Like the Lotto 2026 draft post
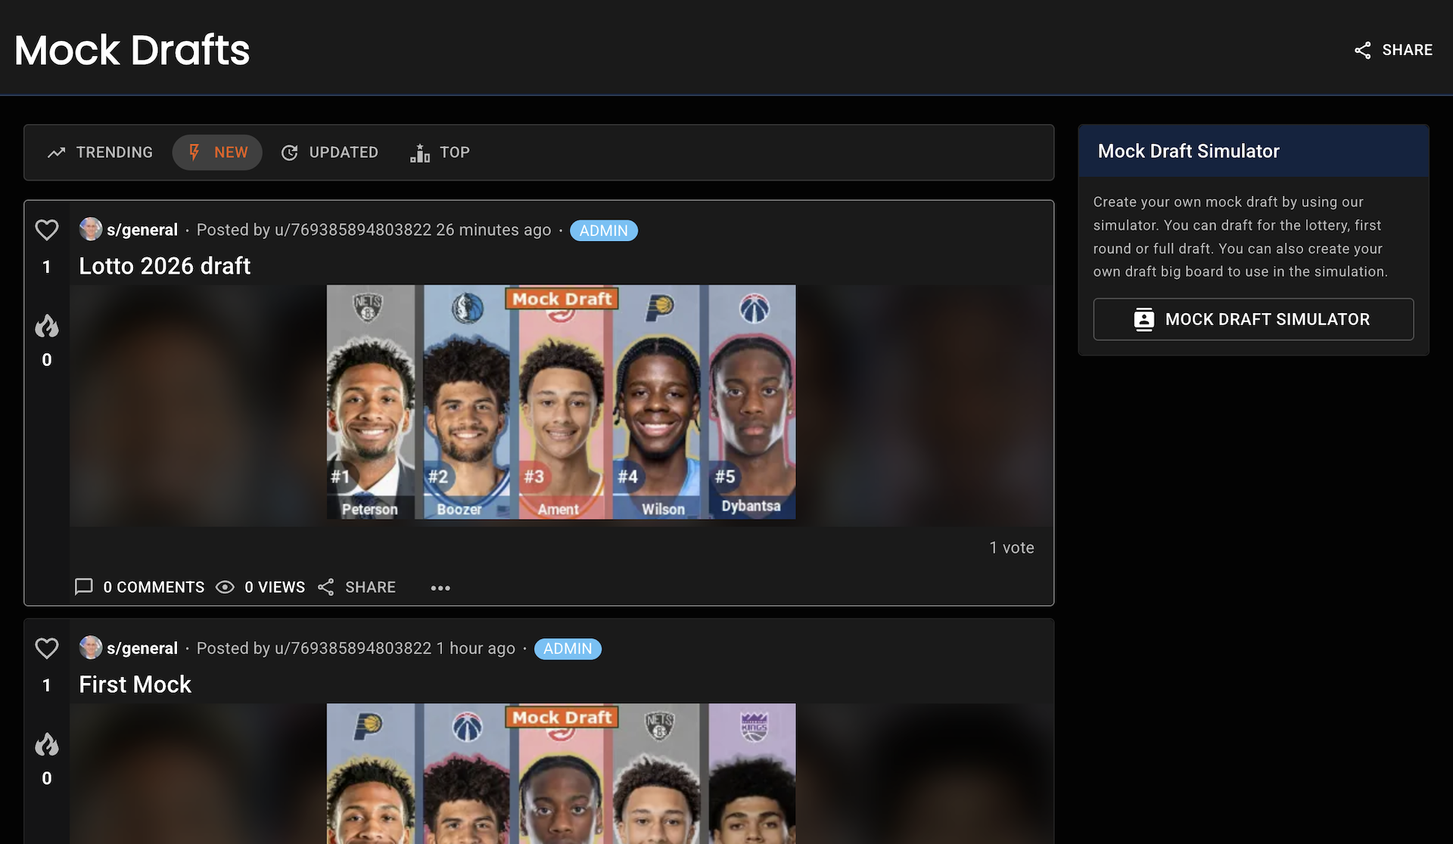Screen dimensions: 1453x844 pyautogui.click(x=47, y=230)
